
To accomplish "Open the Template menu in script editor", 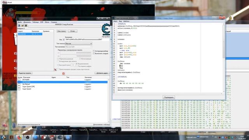I will [126, 21].
